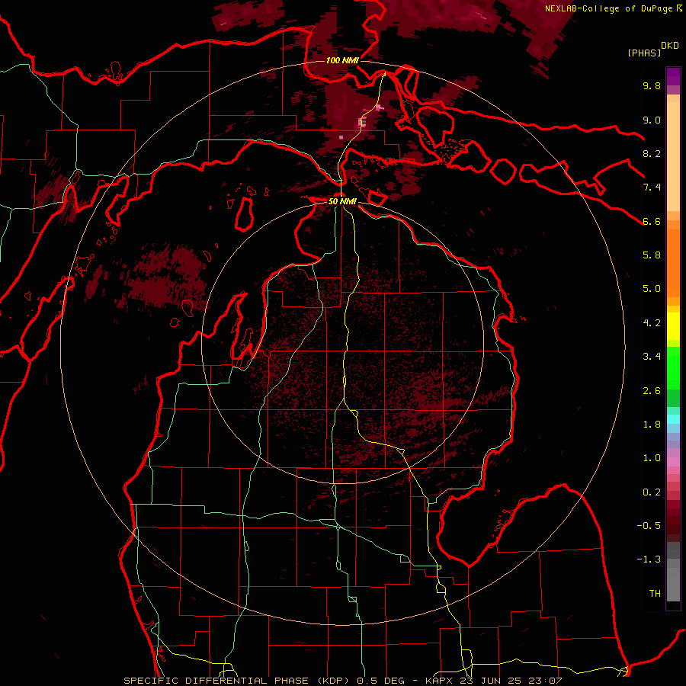Click the 50 NMI range ring label
The height and width of the screenshot is (686, 686).
pyautogui.click(x=342, y=201)
